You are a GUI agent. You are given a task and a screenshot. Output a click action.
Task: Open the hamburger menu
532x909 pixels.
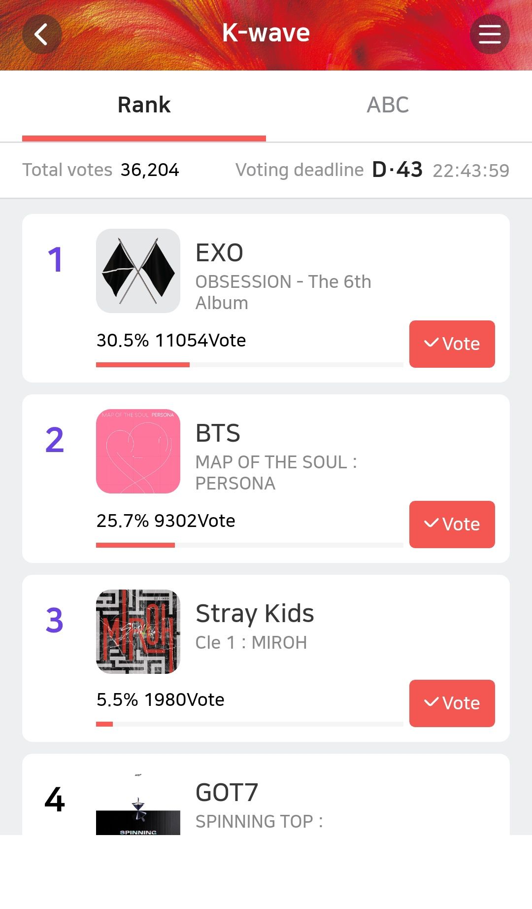490,35
